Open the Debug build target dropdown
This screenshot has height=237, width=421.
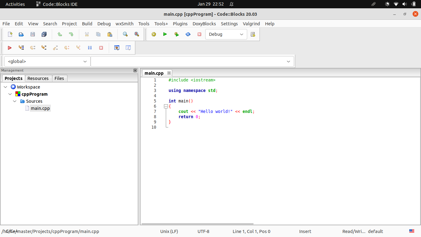pyautogui.click(x=226, y=34)
